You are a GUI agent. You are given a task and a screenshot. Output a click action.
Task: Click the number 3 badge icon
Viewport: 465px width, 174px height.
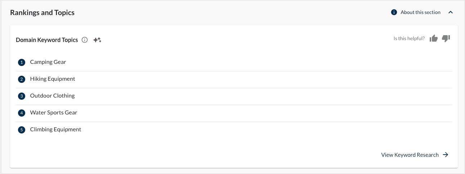coord(22,96)
